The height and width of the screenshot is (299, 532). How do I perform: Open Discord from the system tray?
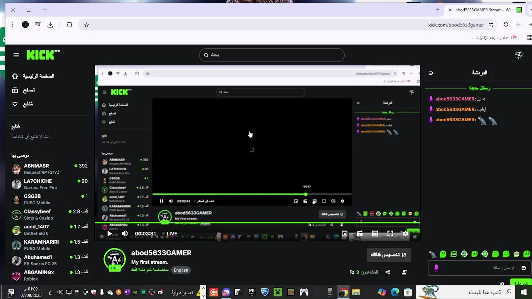[160, 292]
